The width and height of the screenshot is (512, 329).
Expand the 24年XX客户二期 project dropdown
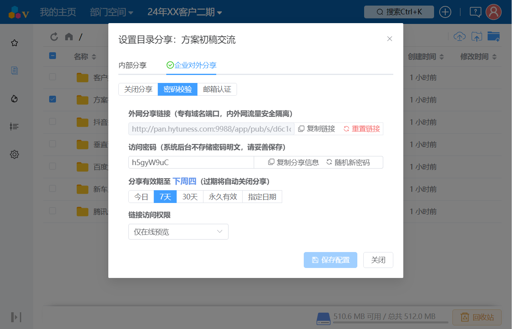tap(184, 12)
